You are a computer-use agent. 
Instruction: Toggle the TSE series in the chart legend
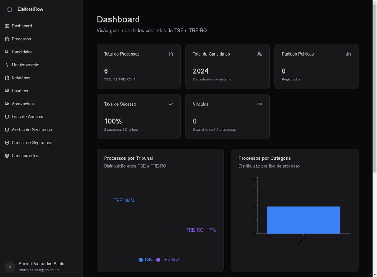click(x=146, y=259)
